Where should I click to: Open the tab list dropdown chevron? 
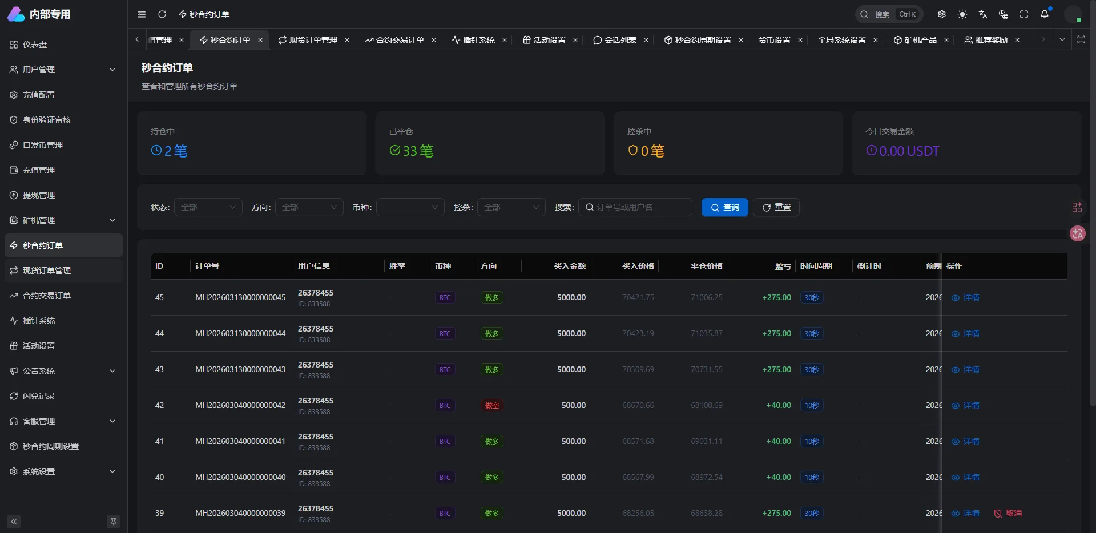1062,39
